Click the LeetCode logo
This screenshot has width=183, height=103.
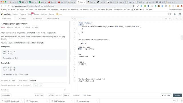pos(6,14)
